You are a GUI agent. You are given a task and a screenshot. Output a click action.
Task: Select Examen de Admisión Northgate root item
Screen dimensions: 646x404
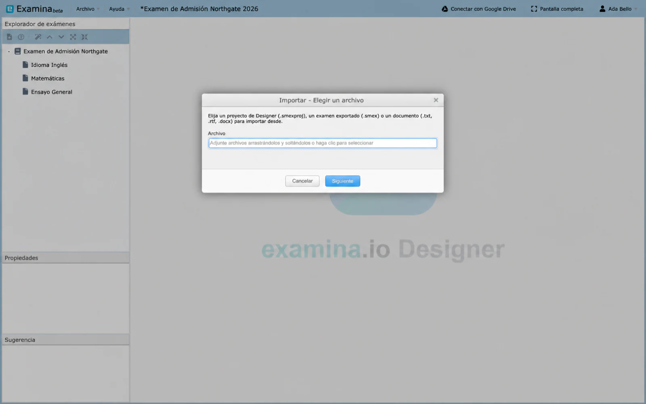coord(65,51)
